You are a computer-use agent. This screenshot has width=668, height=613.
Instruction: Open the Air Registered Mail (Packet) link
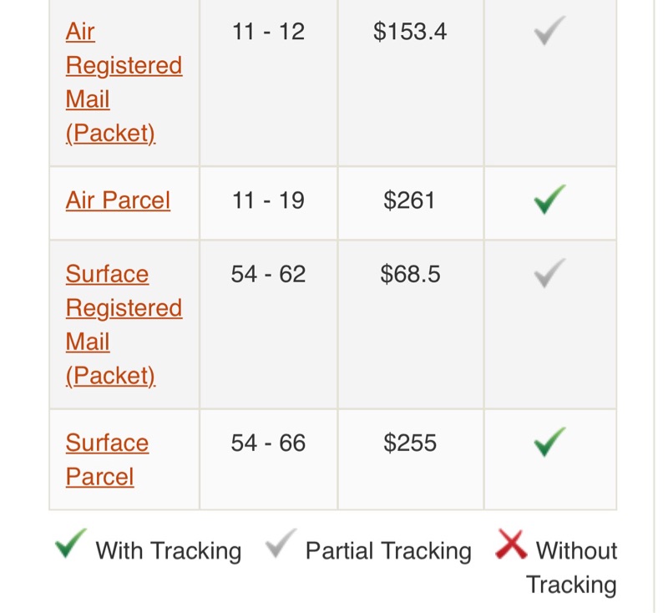[x=124, y=83]
